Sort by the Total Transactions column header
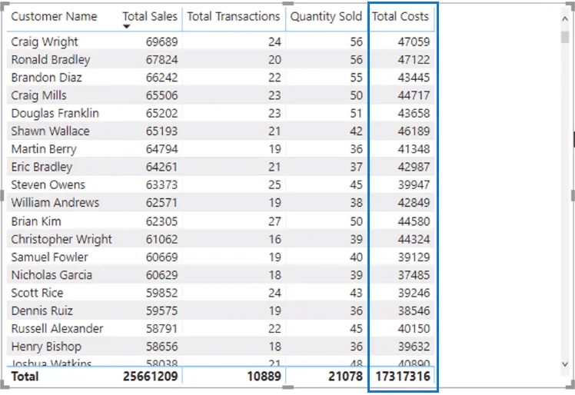 click(x=233, y=16)
